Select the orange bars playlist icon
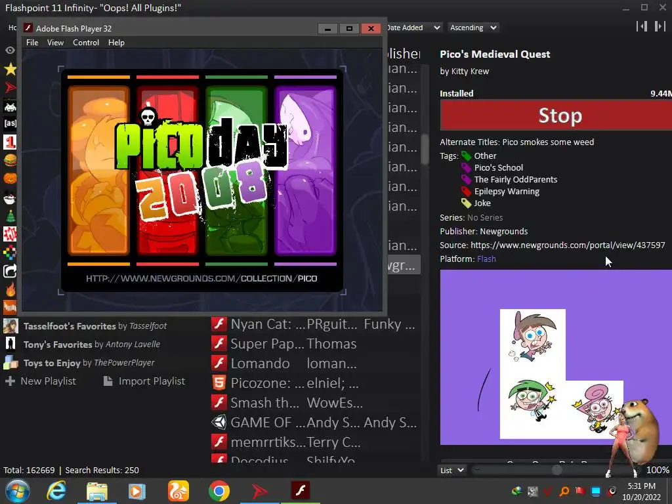Screen dimensions: 672x504 click(x=10, y=307)
